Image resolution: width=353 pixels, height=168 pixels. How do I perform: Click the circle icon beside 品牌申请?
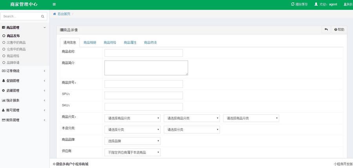pos(4,63)
